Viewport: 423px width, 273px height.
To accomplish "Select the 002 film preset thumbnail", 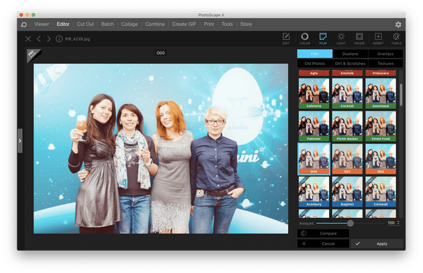I will point(381,159).
